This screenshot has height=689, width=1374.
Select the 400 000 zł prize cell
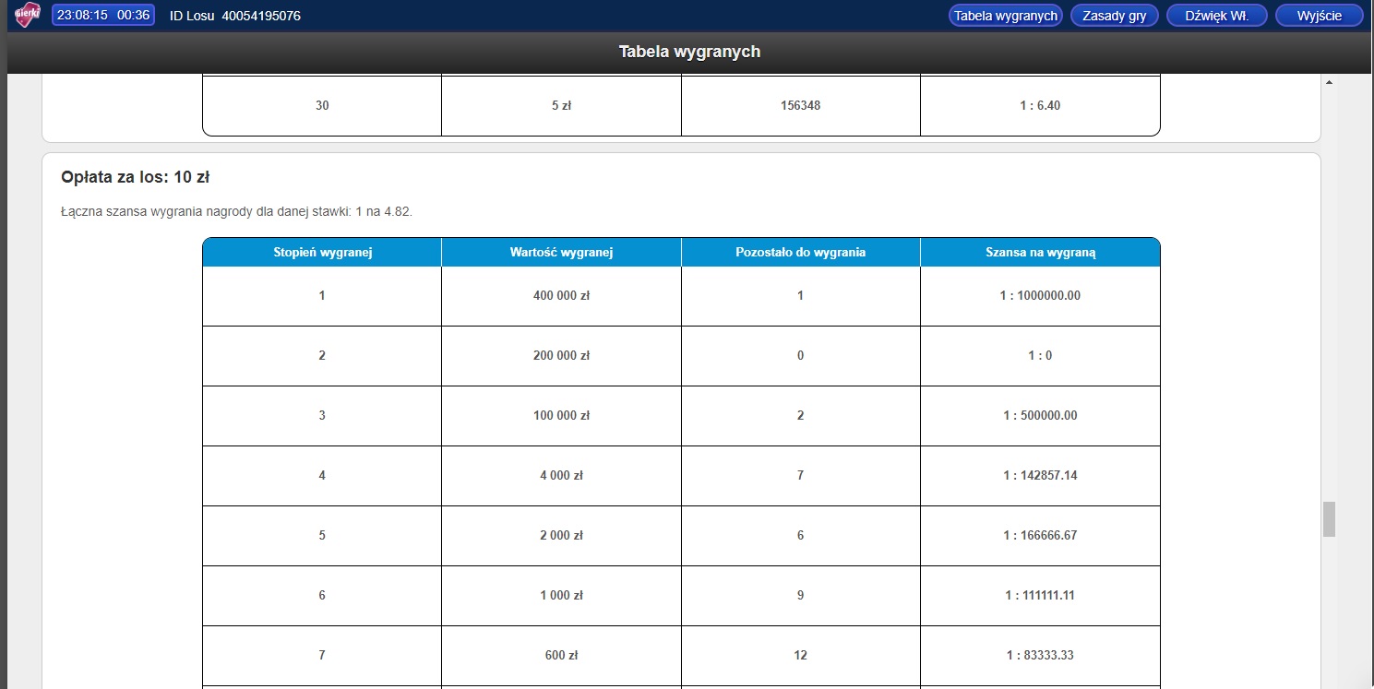(561, 296)
